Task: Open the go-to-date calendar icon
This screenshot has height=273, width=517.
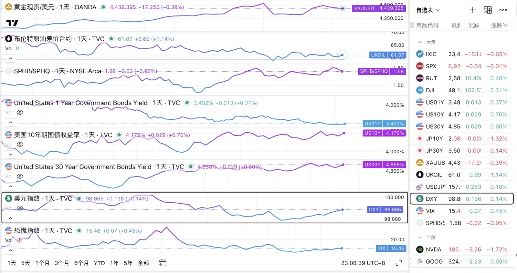Action: pyautogui.click(x=162, y=263)
